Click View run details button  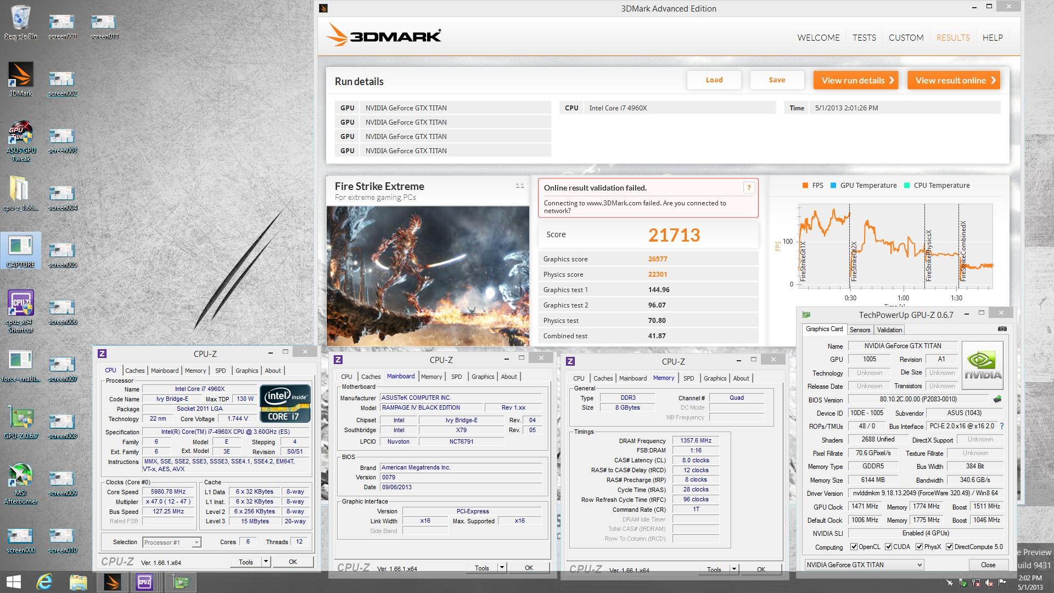(856, 80)
